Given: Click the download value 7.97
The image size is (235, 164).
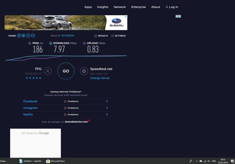Looking at the screenshot, I should pyautogui.click(x=59, y=49).
